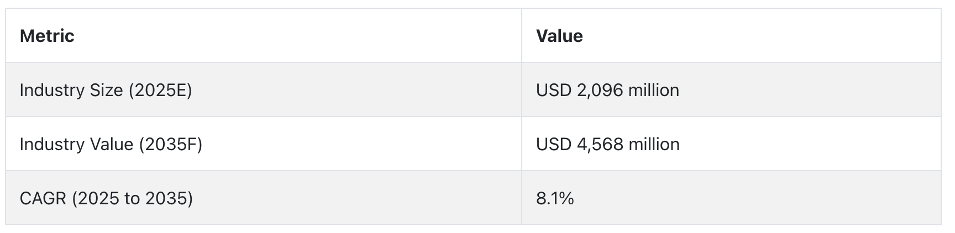Click the word CAGR
This screenshot has height=233, width=955.
tap(43, 198)
